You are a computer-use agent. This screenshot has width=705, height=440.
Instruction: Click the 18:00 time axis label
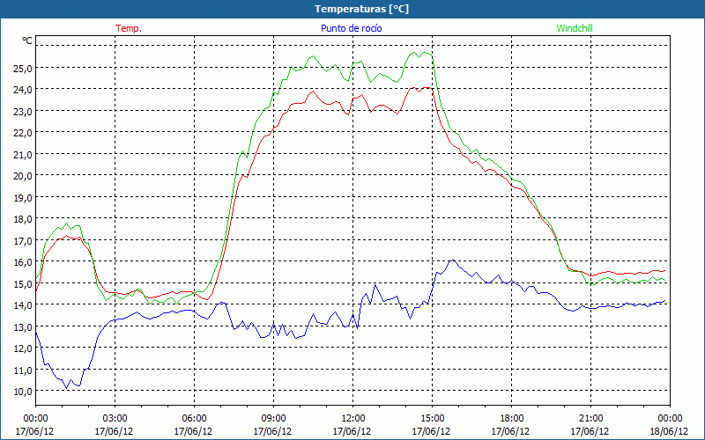point(511,419)
